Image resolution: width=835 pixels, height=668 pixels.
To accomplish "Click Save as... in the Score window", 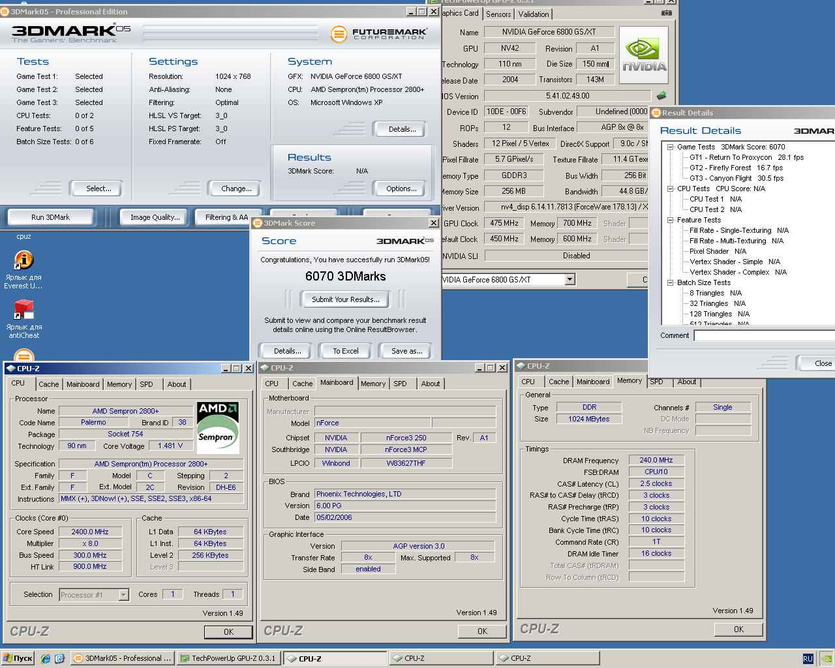I will (x=406, y=351).
